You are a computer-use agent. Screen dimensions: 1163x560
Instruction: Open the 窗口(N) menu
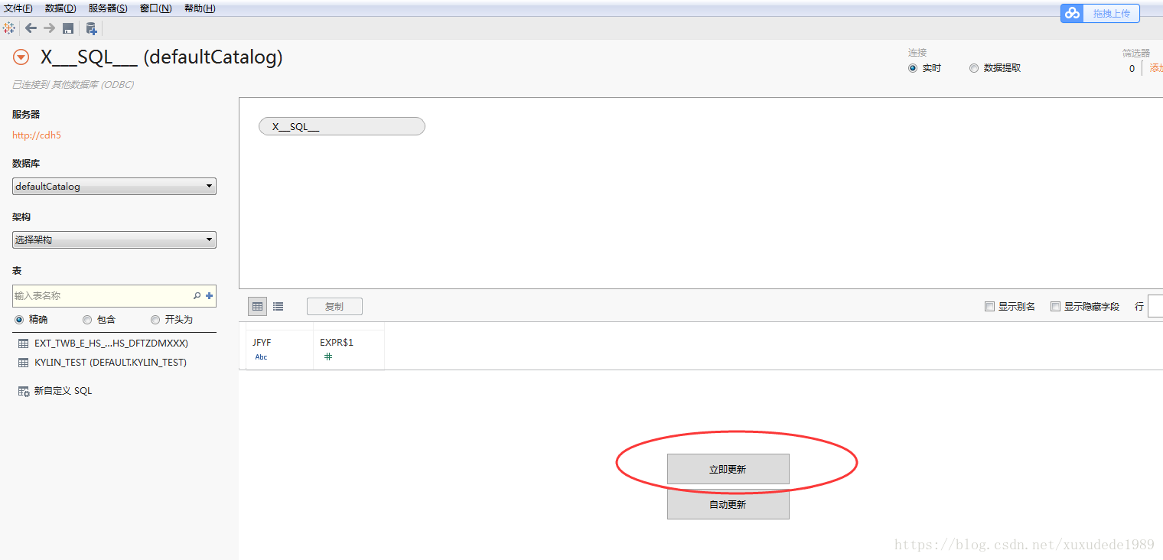[x=155, y=8]
